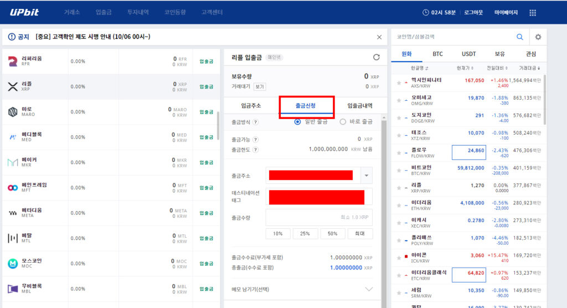Select the USDT market tab

[468, 54]
